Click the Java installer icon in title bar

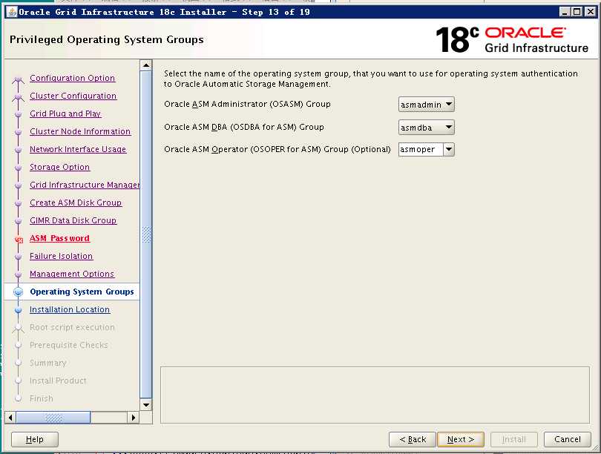click(12, 12)
